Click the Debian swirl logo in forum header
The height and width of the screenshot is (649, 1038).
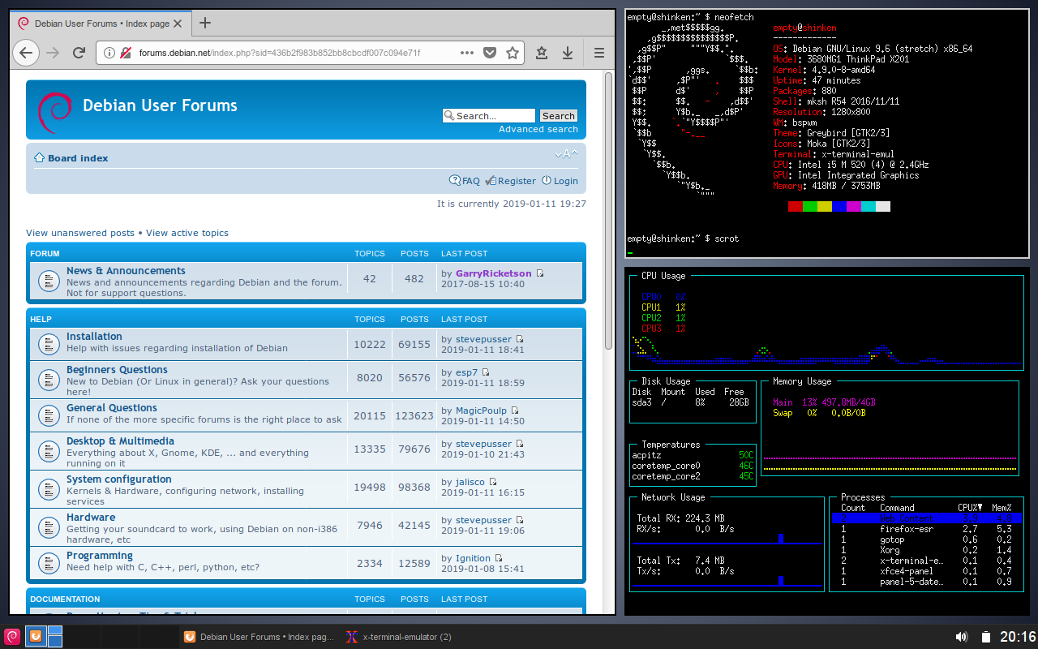click(x=54, y=113)
